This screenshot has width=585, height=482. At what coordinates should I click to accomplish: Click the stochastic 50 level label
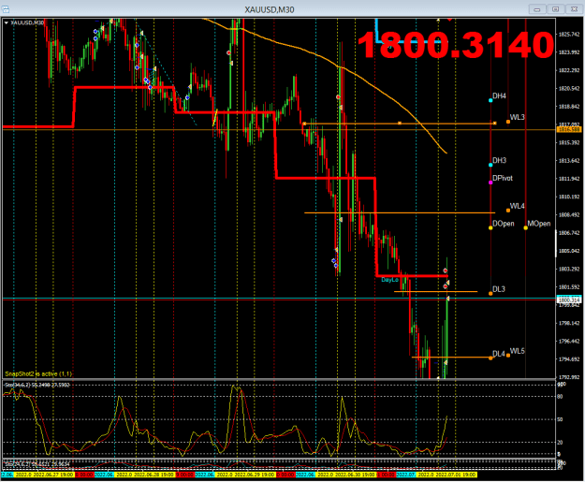[560, 419]
